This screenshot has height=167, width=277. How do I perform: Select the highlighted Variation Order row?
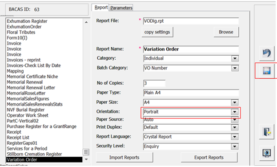click(44, 159)
